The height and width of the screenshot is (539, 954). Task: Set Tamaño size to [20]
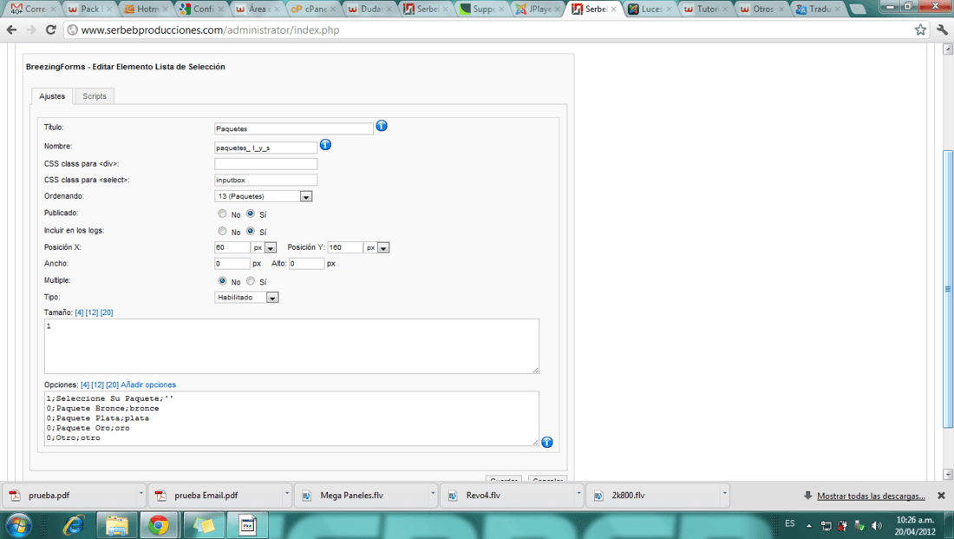pos(107,312)
